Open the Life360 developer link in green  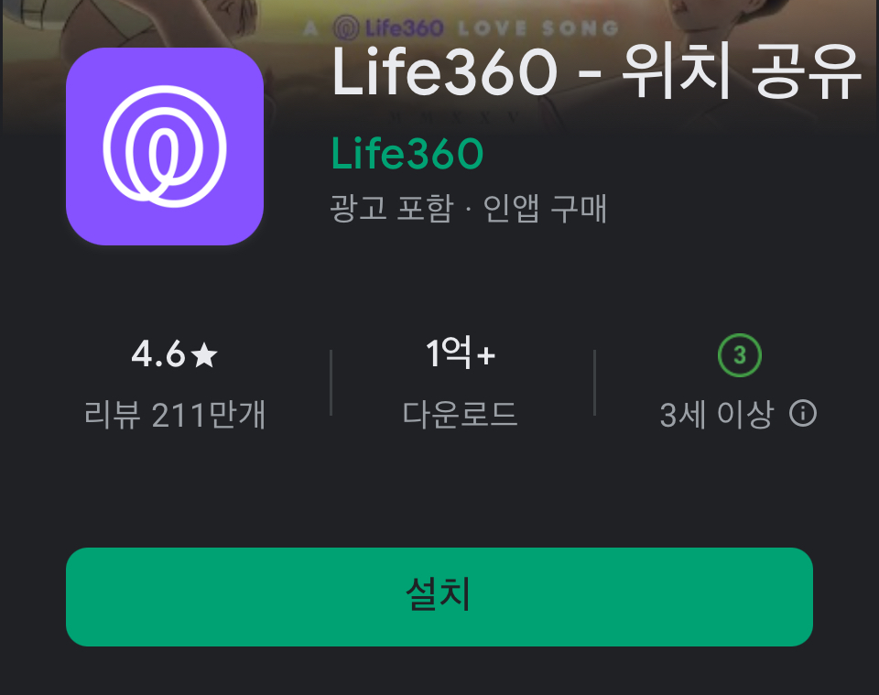[407, 154]
